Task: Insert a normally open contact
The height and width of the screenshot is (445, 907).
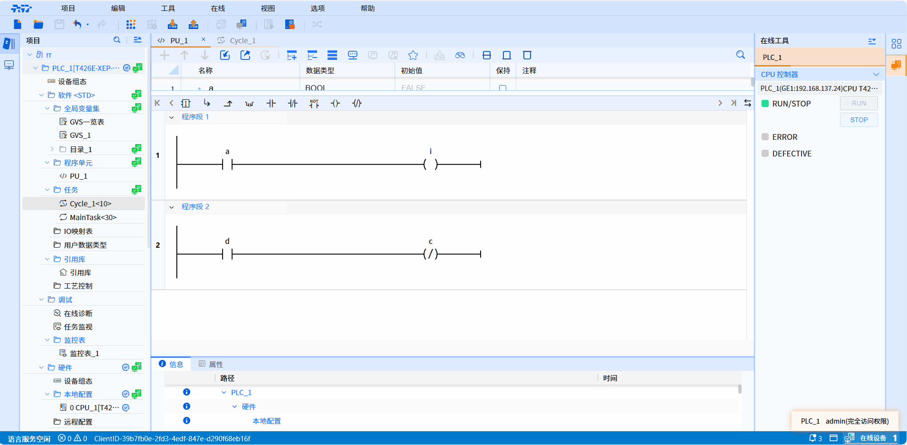Action: click(271, 103)
